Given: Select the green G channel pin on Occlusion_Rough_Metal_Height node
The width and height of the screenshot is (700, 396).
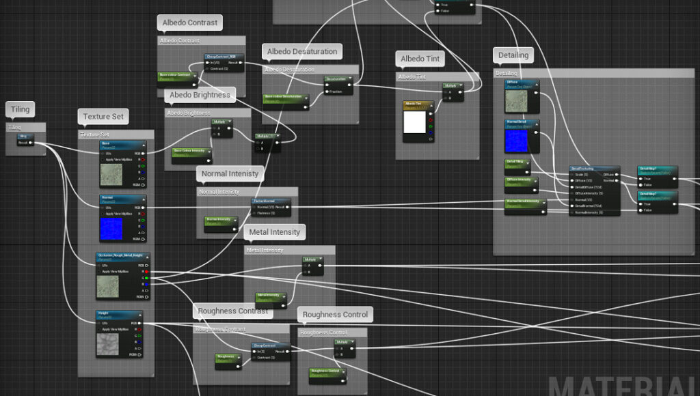Looking at the screenshot, I should (147, 278).
